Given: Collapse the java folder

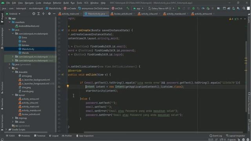Looking at the screenshot, I should [9, 30].
